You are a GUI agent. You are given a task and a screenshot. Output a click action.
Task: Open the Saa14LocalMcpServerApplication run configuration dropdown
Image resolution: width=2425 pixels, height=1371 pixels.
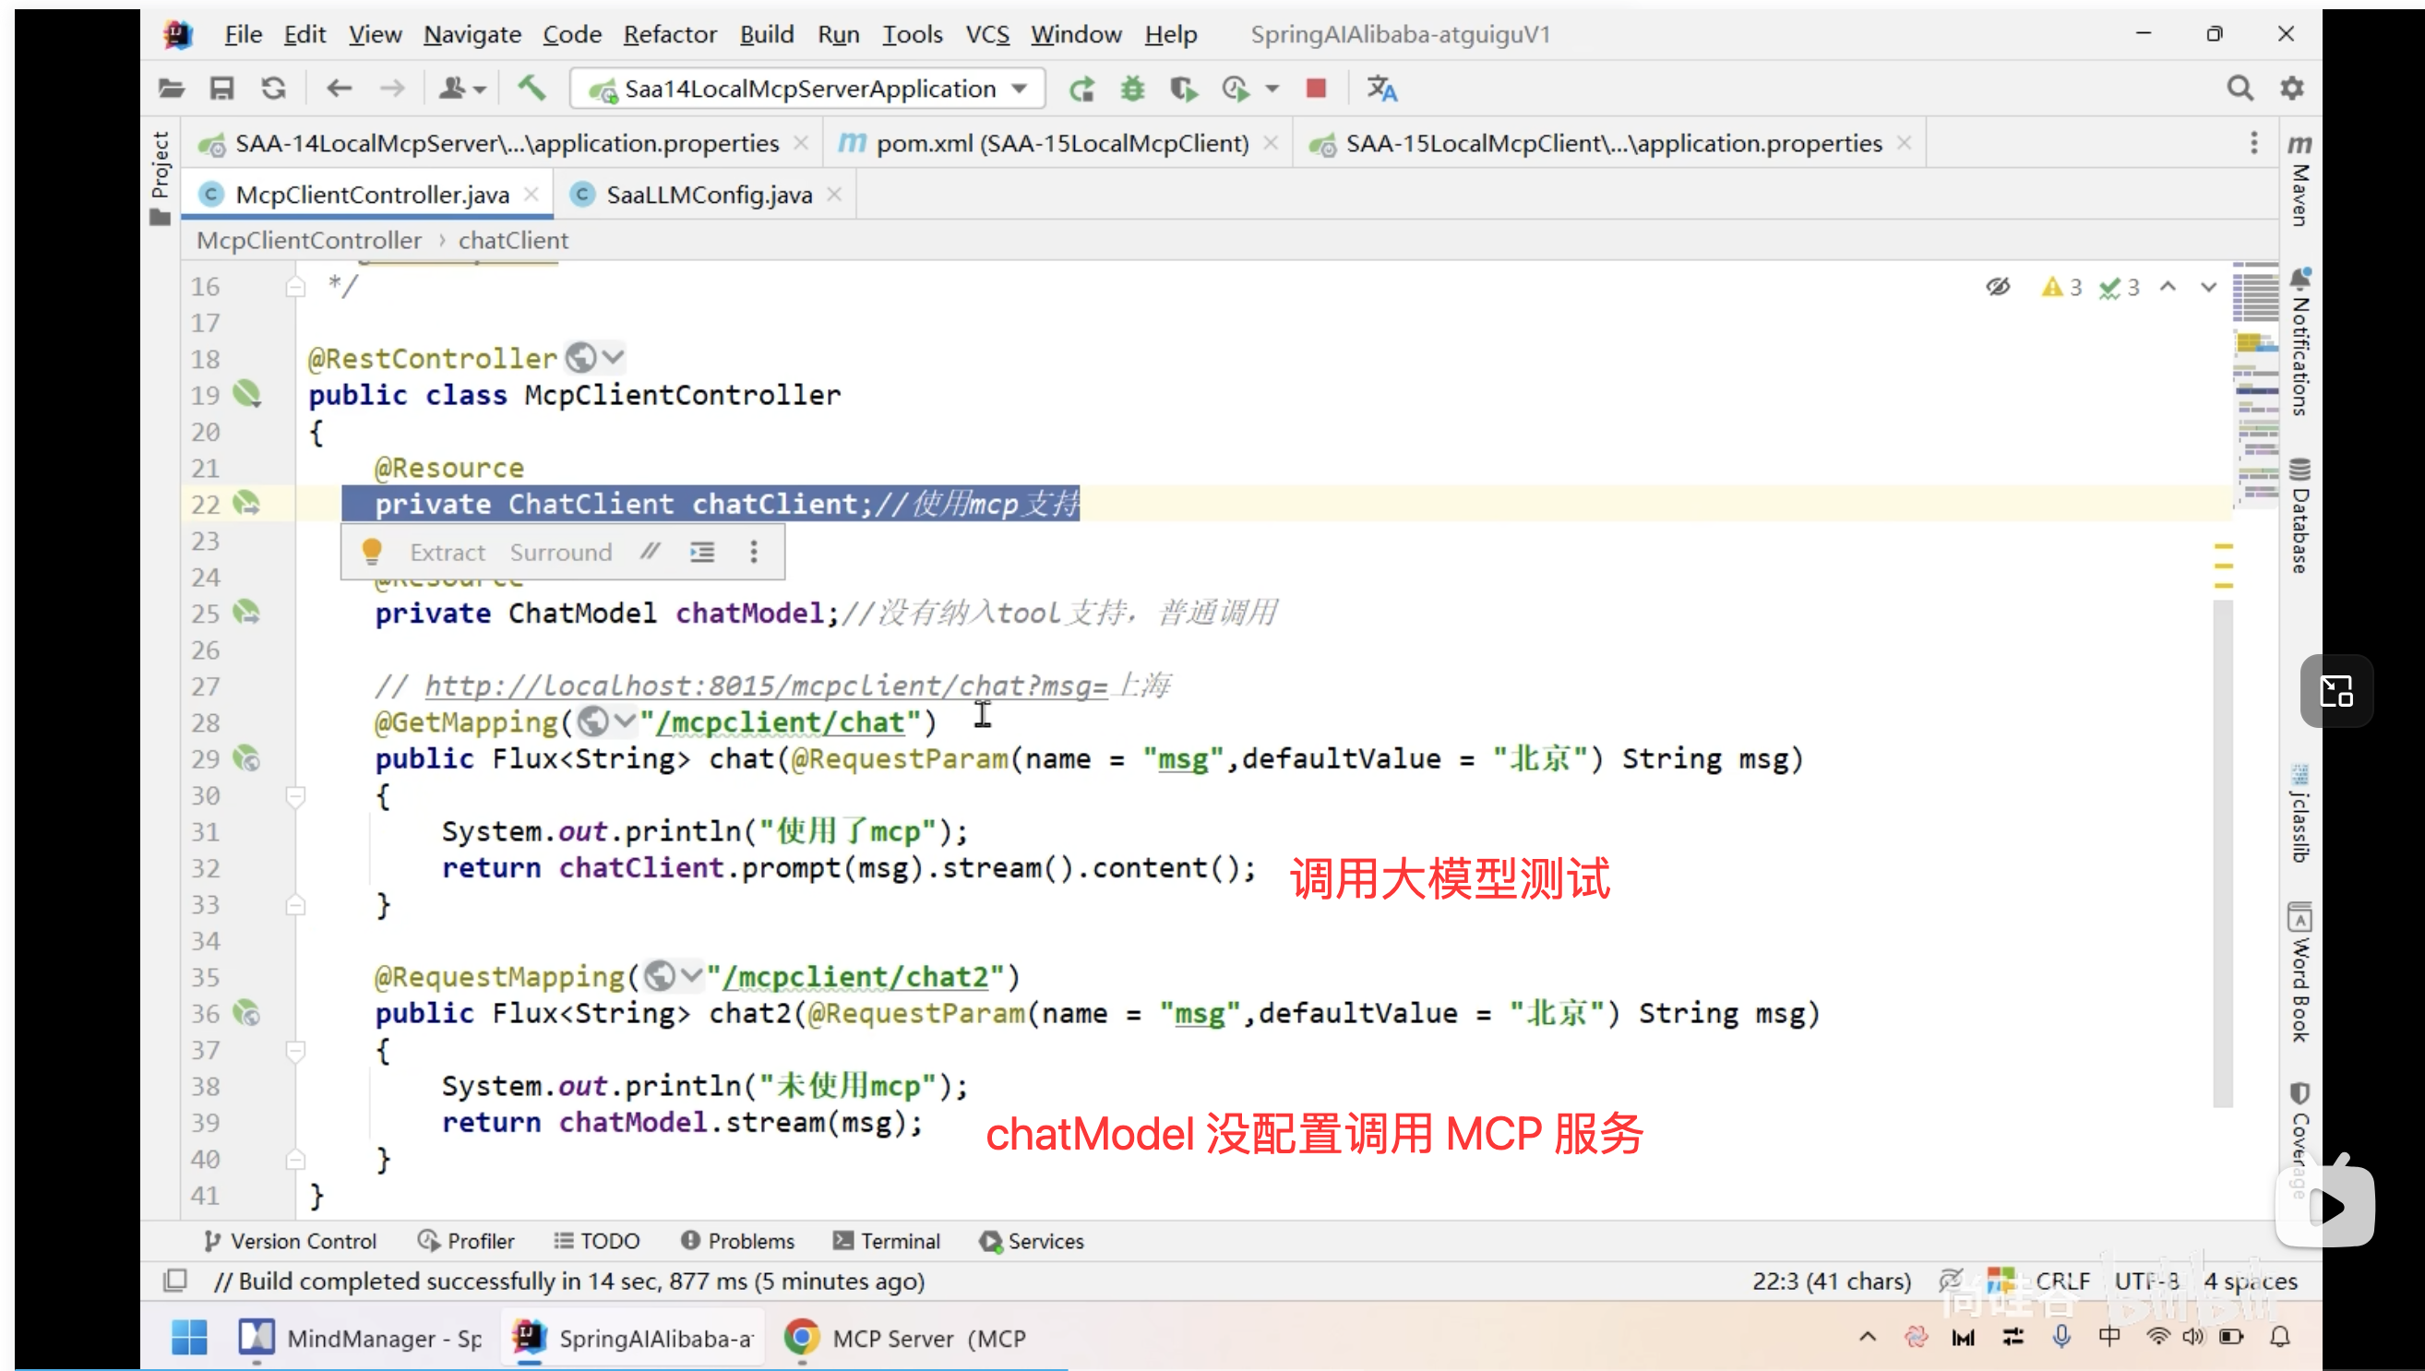1019,89
